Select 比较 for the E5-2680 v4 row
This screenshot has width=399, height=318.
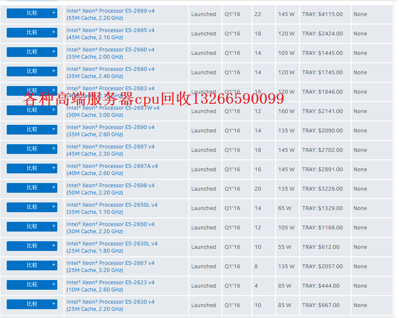[32, 71]
